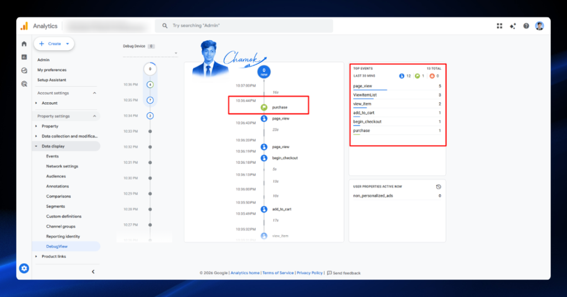Click the user properties history clock icon
The image size is (567, 297).
(439, 187)
